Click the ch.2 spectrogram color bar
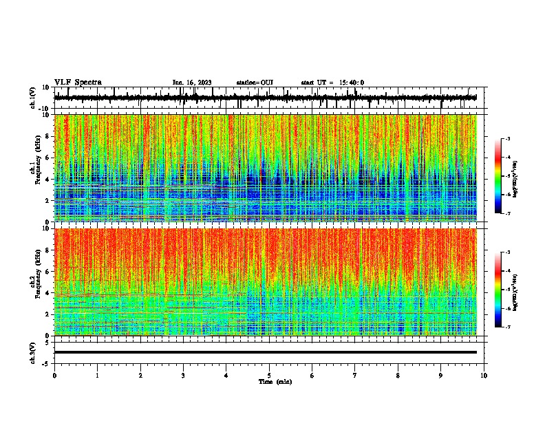The image size is (545, 421). pos(498,290)
